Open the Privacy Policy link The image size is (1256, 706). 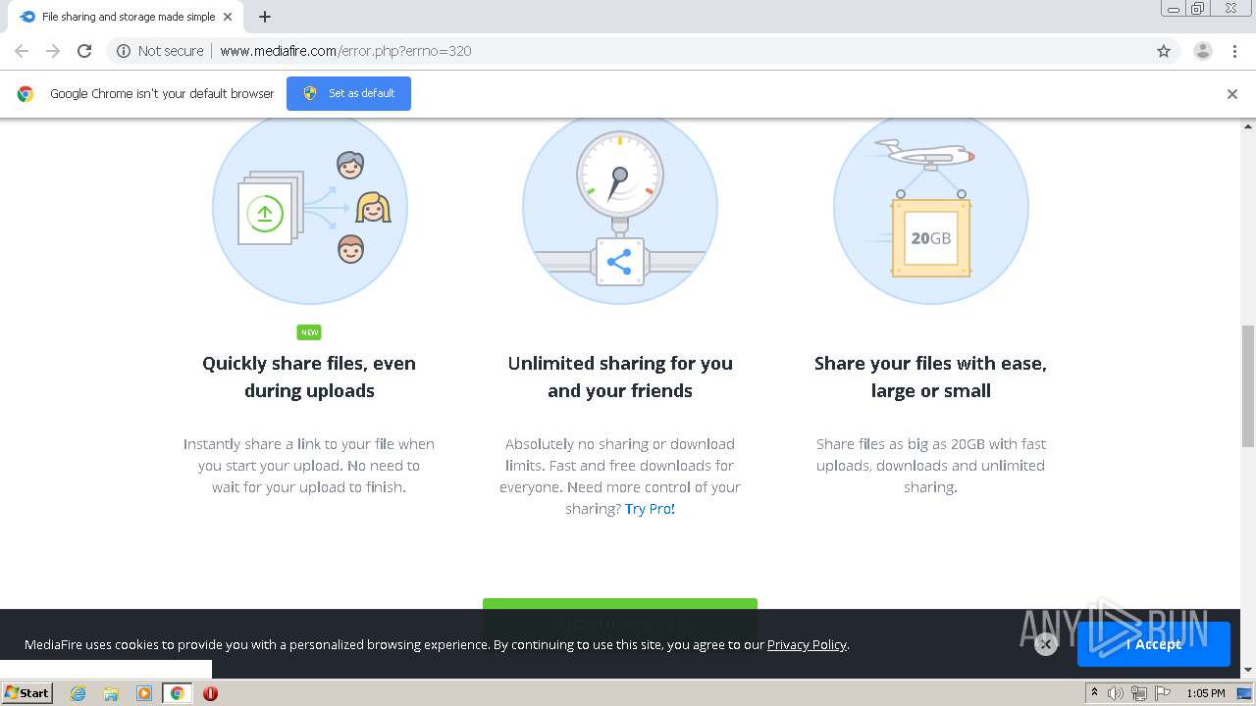pos(807,644)
